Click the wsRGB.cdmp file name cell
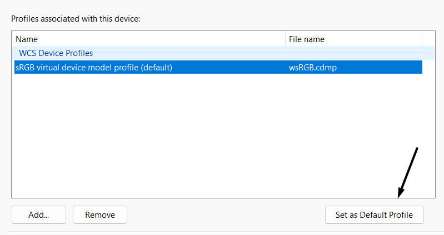 point(313,68)
